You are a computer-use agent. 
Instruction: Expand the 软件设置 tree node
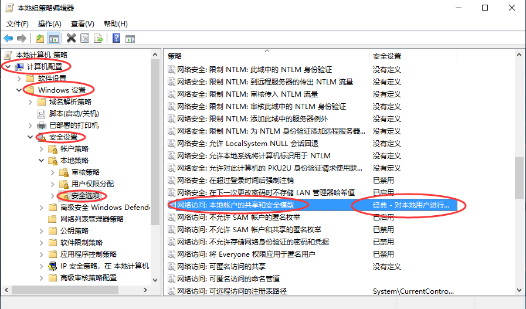[19, 79]
